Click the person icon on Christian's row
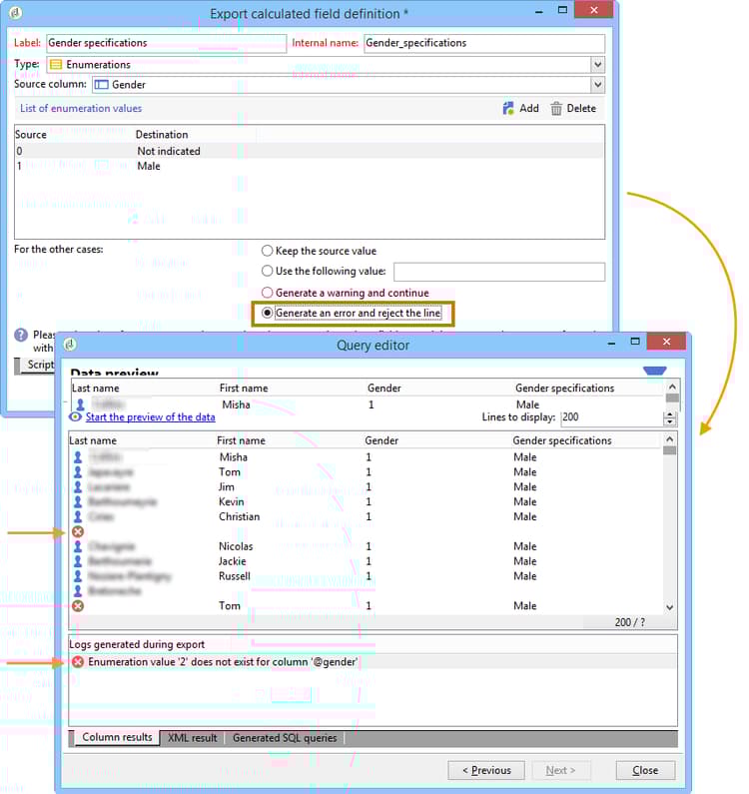The width and height of the screenshot is (749, 794). coord(78,516)
